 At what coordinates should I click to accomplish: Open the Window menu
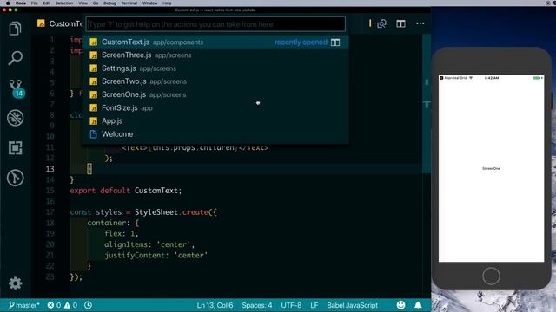pos(149,3)
